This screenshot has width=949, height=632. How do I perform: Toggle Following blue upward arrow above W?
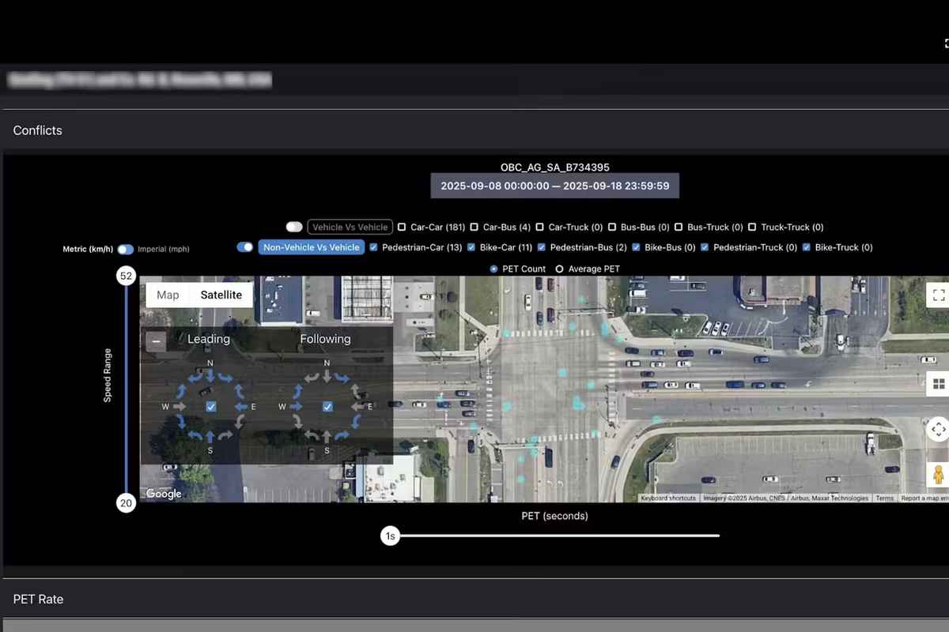coord(298,392)
